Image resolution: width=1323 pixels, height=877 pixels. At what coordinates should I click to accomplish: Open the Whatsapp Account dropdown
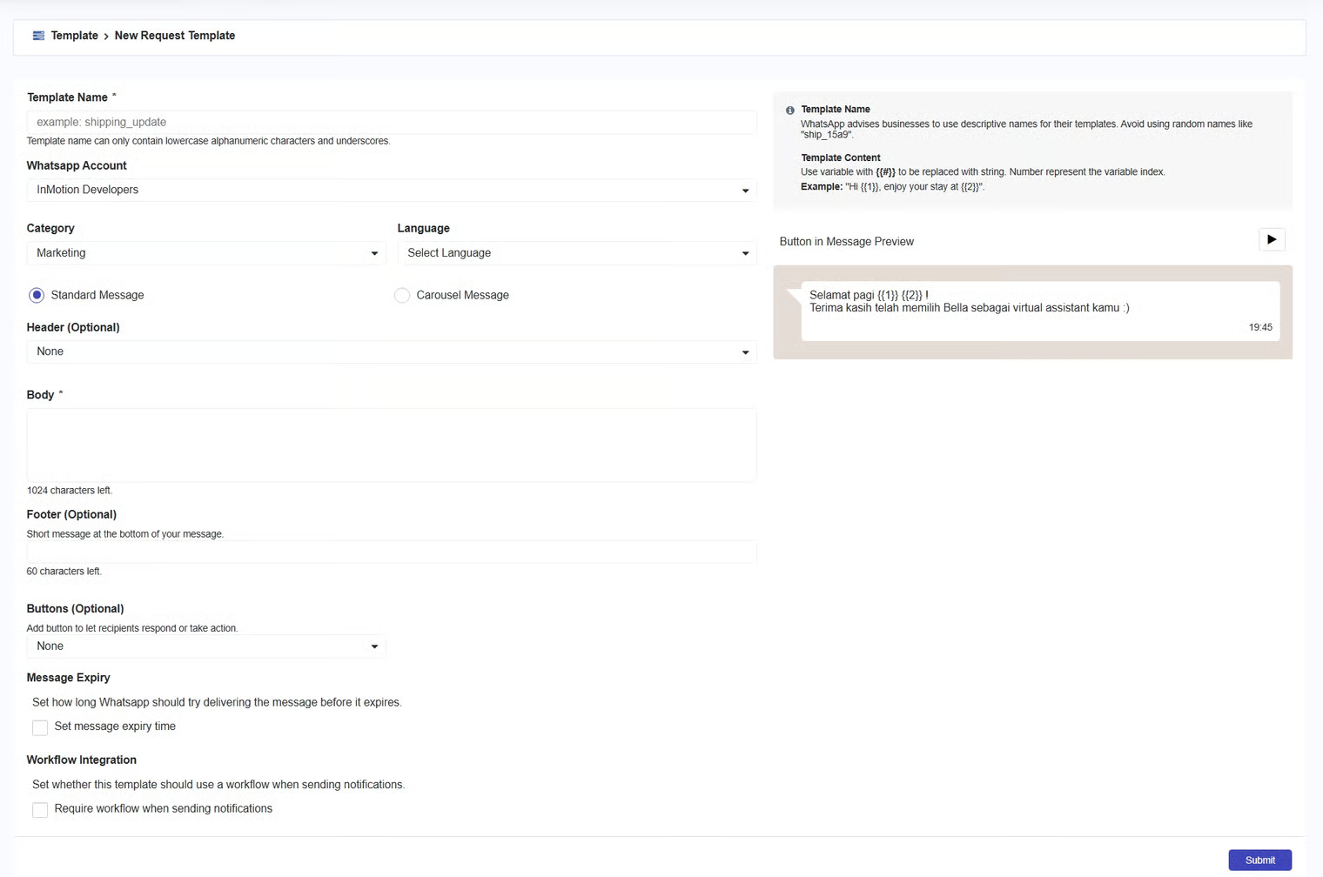click(391, 190)
